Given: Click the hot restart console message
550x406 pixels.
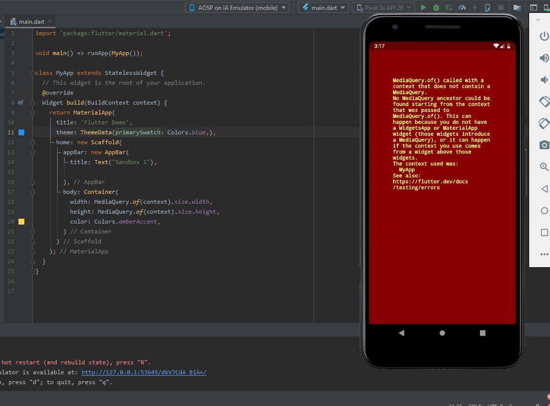Looking at the screenshot, I should click(x=76, y=362).
